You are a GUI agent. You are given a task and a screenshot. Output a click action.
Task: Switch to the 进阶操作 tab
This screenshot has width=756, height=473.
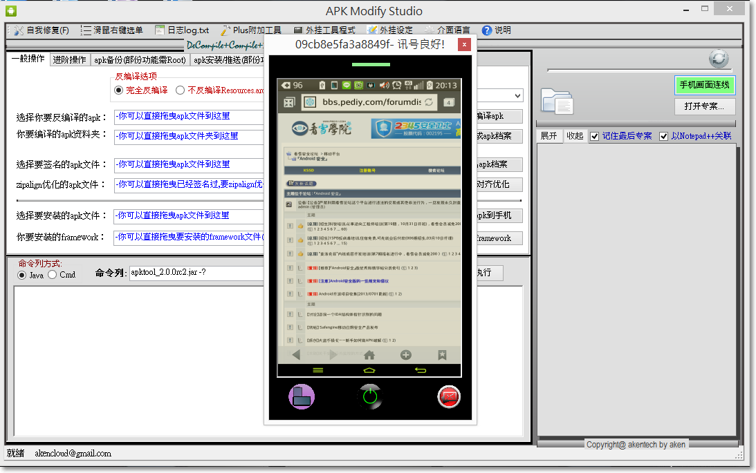pyautogui.click(x=69, y=59)
